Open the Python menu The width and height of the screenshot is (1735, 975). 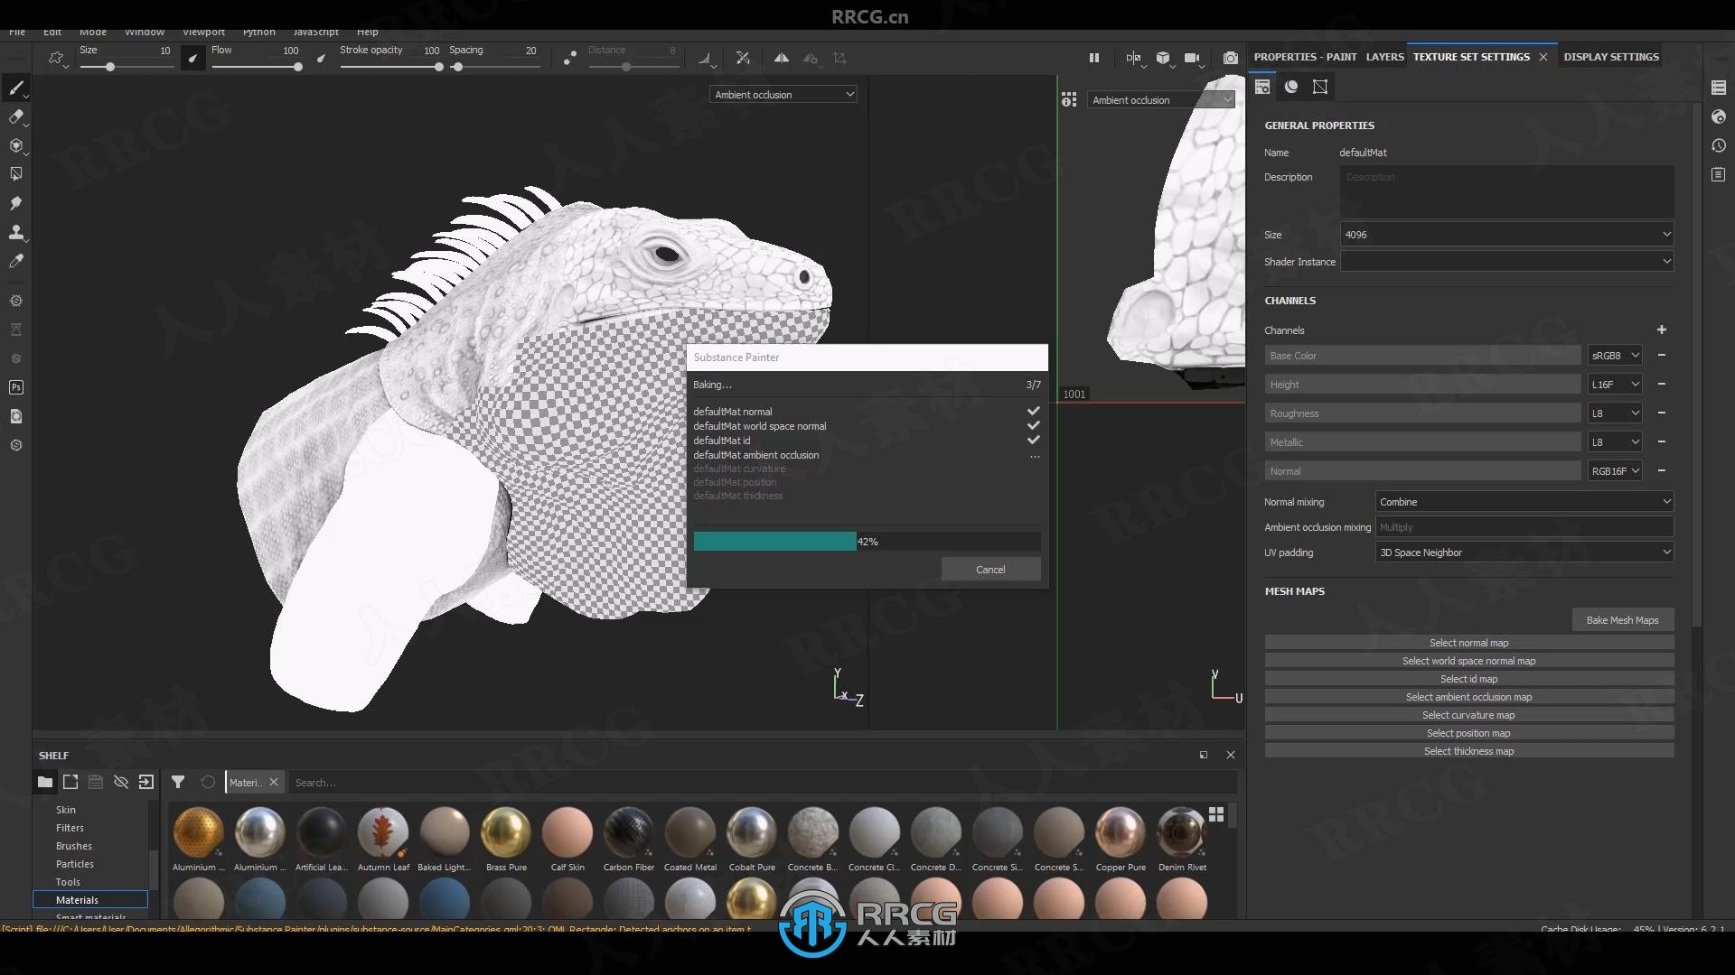[258, 32]
